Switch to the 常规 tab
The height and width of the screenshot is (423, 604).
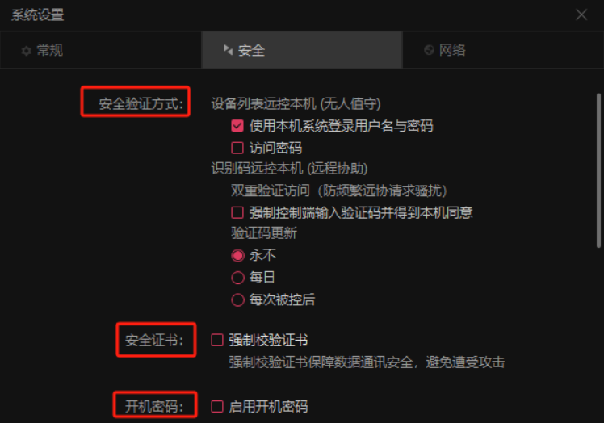pyautogui.click(x=101, y=50)
